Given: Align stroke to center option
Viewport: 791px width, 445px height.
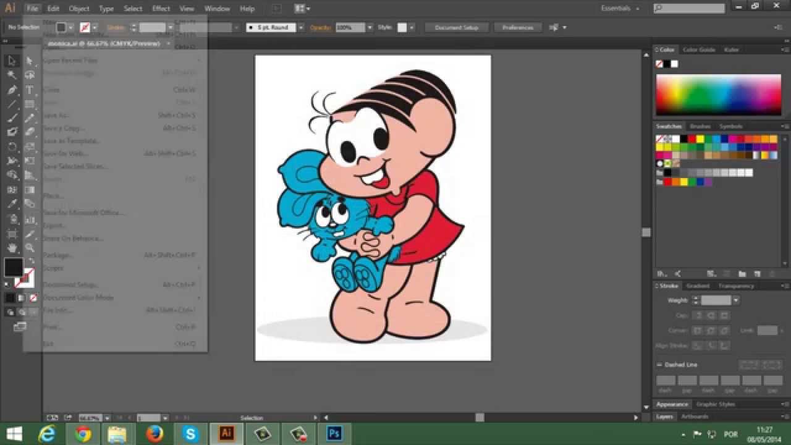Looking at the screenshot, I should [697, 345].
